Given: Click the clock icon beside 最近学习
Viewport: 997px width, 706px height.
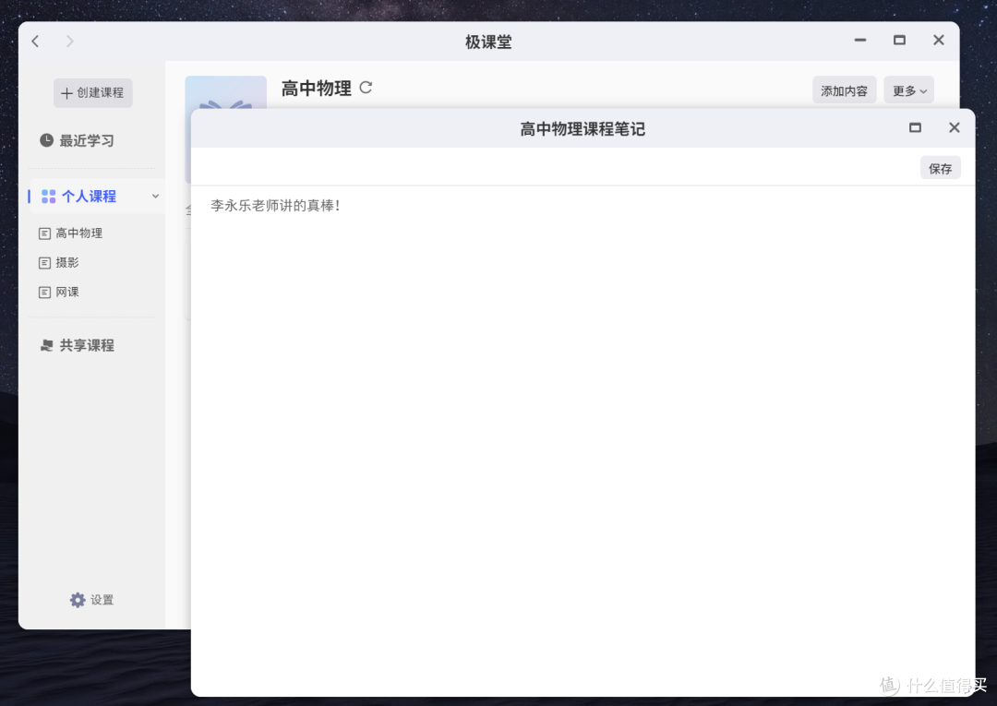Looking at the screenshot, I should (x=46, y=140).
